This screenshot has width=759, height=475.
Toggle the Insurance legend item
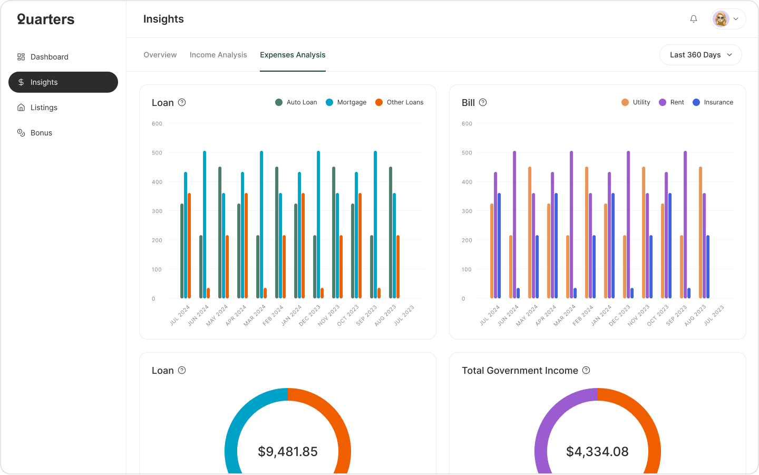(713, 102)
